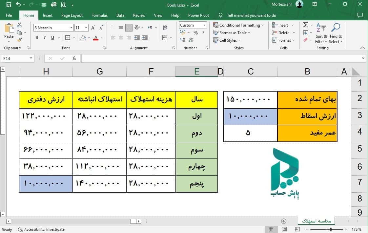Open the Power Pivot tab
Viewport: 368px width, 233px height.
click(198, 15)
